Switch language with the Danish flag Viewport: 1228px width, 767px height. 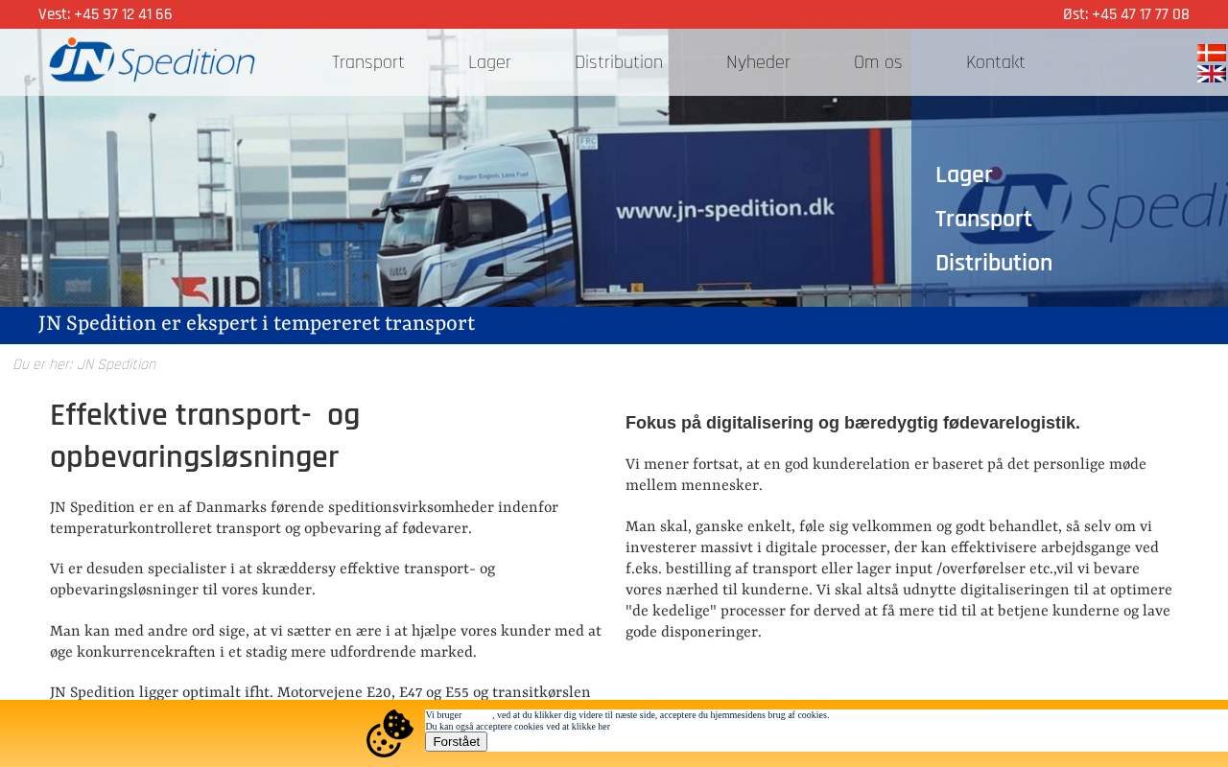coord(1212,53)
